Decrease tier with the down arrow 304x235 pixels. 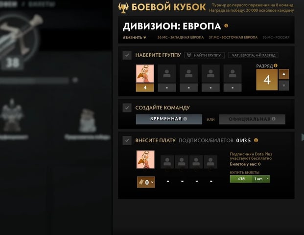[x=284, y=85]
